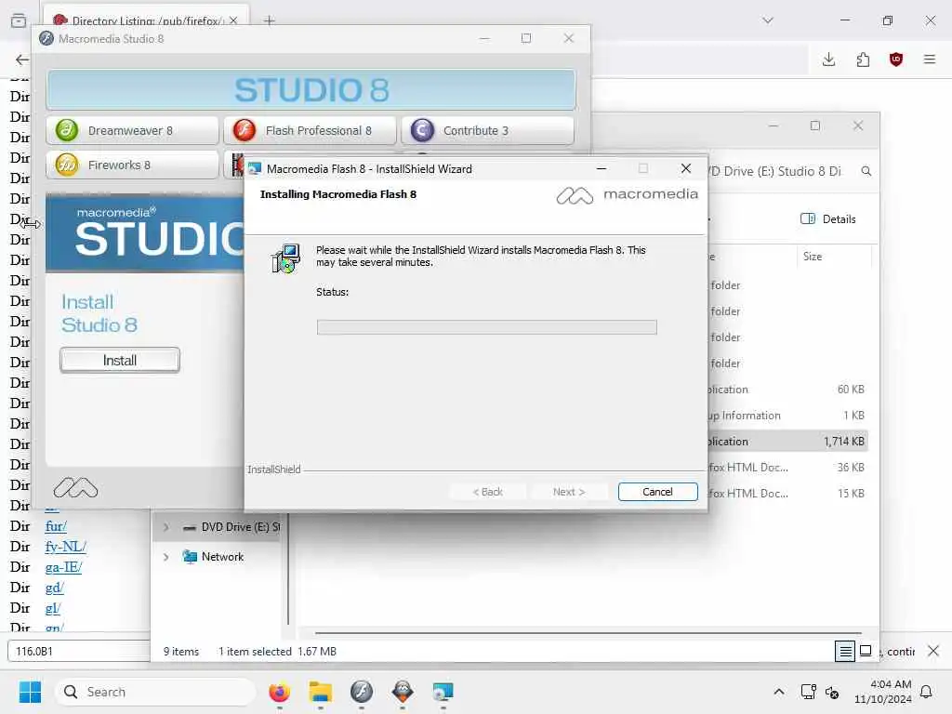This screenshot has height=714, width=952.
Task: Select the 15 KB Firefox HTML Document
Action: (787, 494)
